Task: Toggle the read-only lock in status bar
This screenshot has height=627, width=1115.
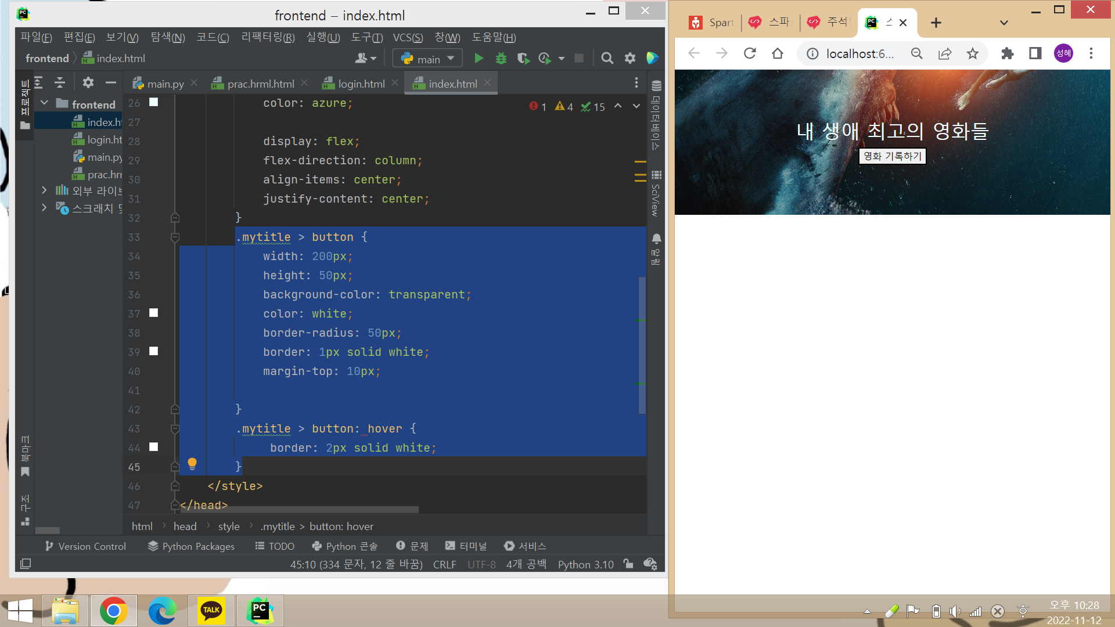Action: pyautogui.click(x=628, y=564)
